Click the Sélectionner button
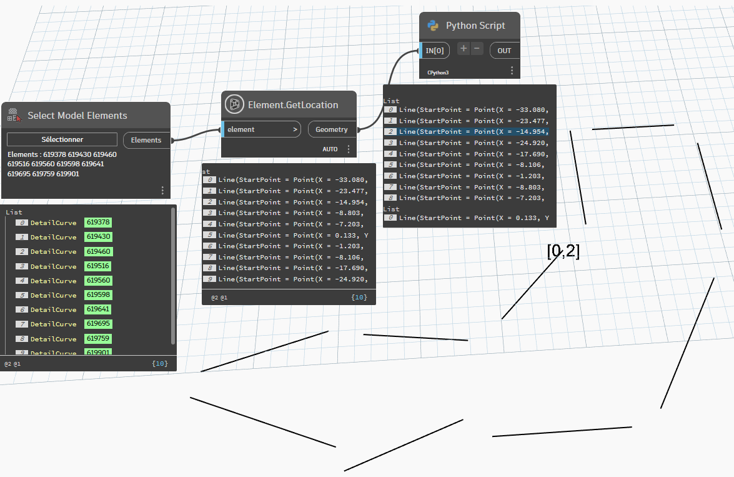Image resolution: width=734 pixels, height=477 pixels. coord(62,139)
